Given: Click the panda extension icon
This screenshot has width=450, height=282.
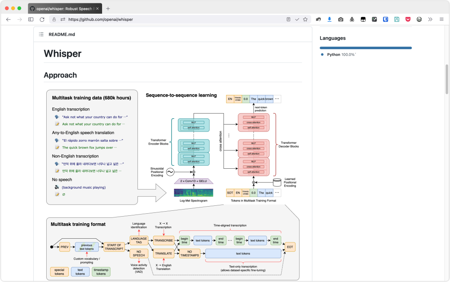Looking at the screenshot, I should click(419, 19).
